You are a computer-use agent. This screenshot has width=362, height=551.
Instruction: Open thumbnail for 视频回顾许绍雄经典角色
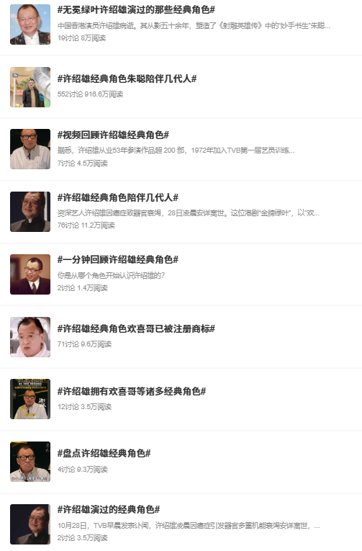pos(30,149)
